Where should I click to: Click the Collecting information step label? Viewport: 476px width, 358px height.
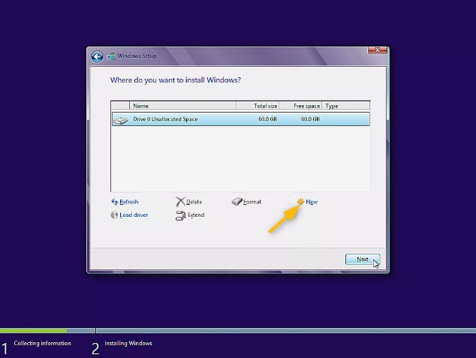[x=42, y=343]
